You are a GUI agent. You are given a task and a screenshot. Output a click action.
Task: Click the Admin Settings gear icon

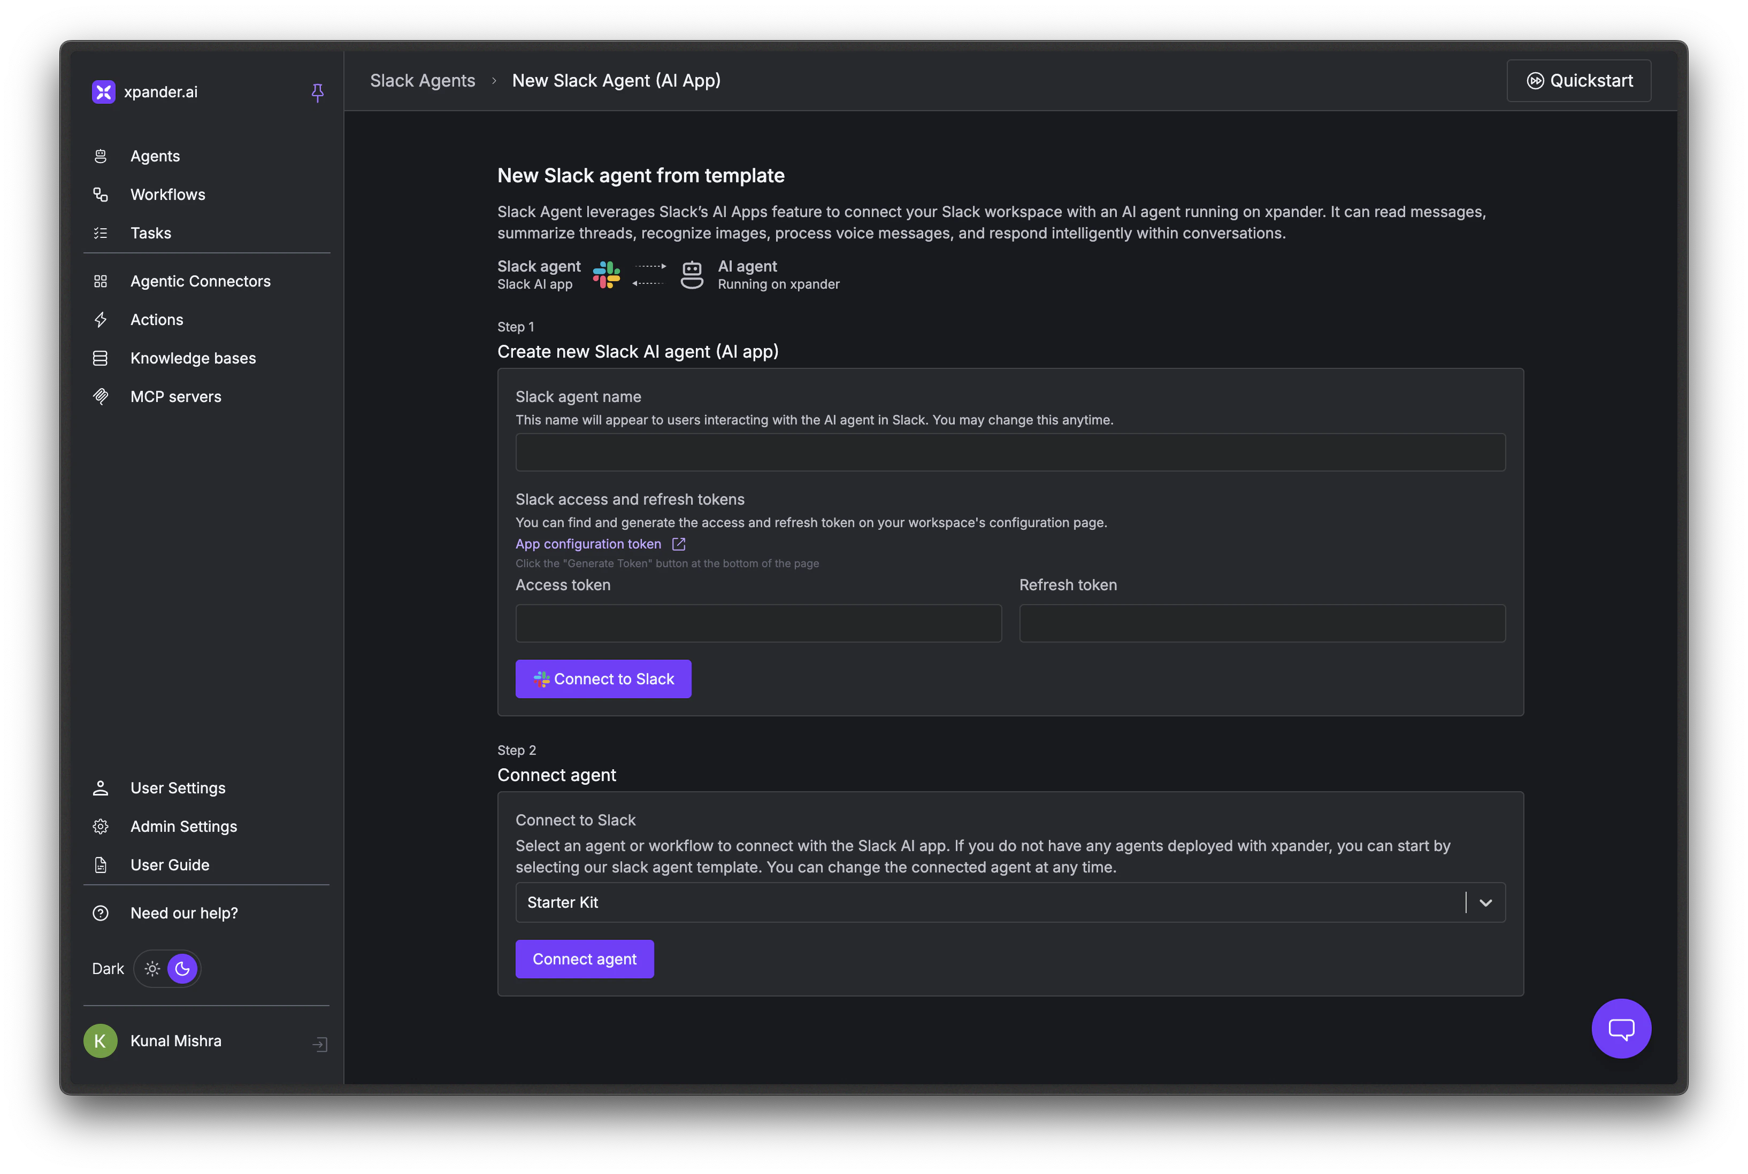(101, 827)
